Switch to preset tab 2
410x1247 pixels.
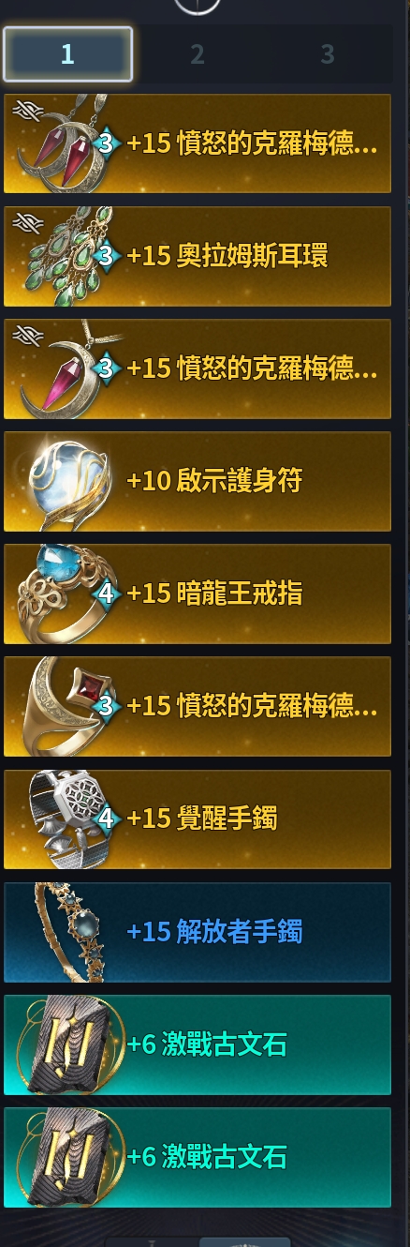tap(197, 54)
